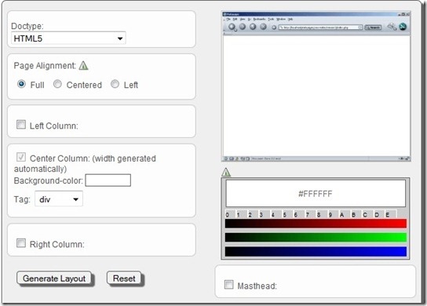Enable the Left Column checkbox
Image resolution: width=427 pixels, height=306 pixels.
click(21, 125)
